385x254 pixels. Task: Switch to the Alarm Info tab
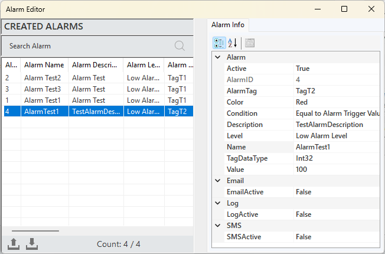[228, 25]
